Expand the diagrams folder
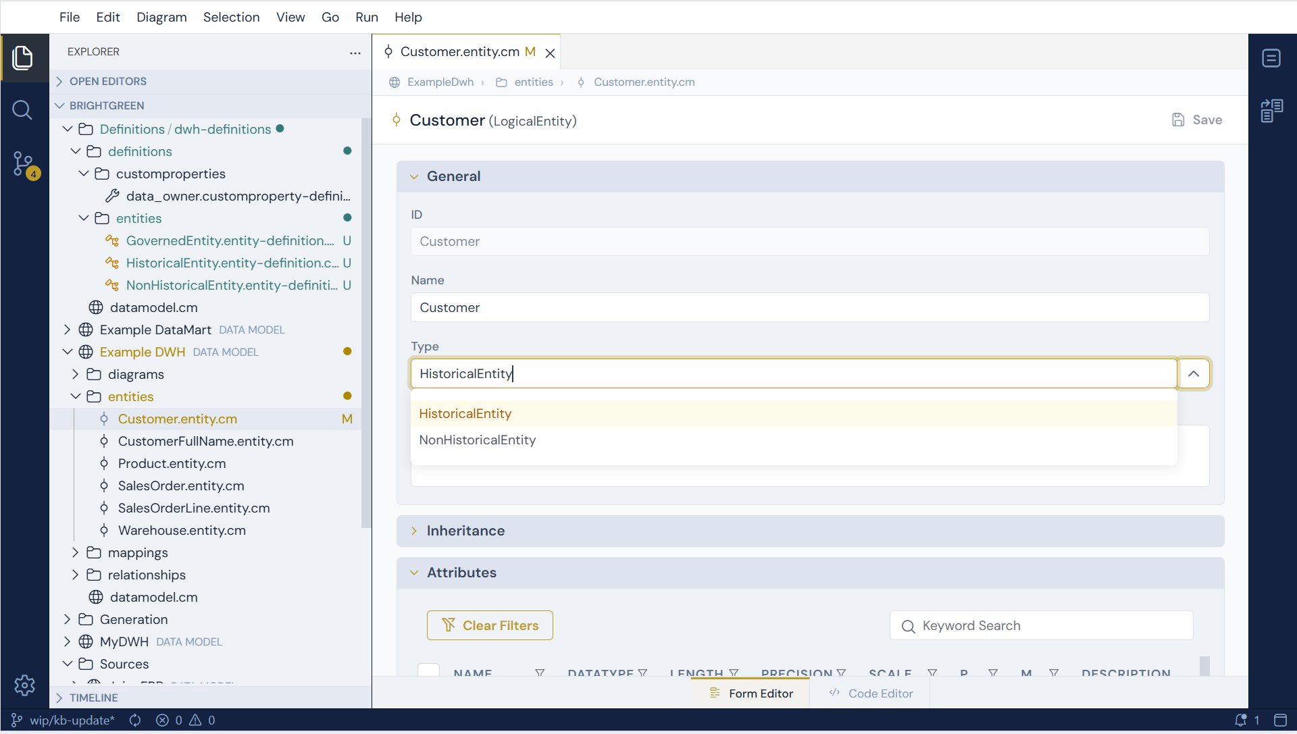 pos(75,375)
